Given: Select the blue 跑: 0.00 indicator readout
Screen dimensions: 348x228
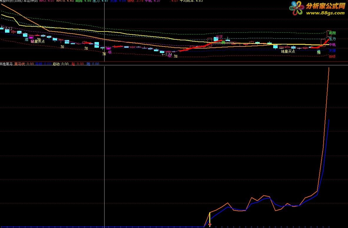Looking at the screenshot, I should pos(93,64).
